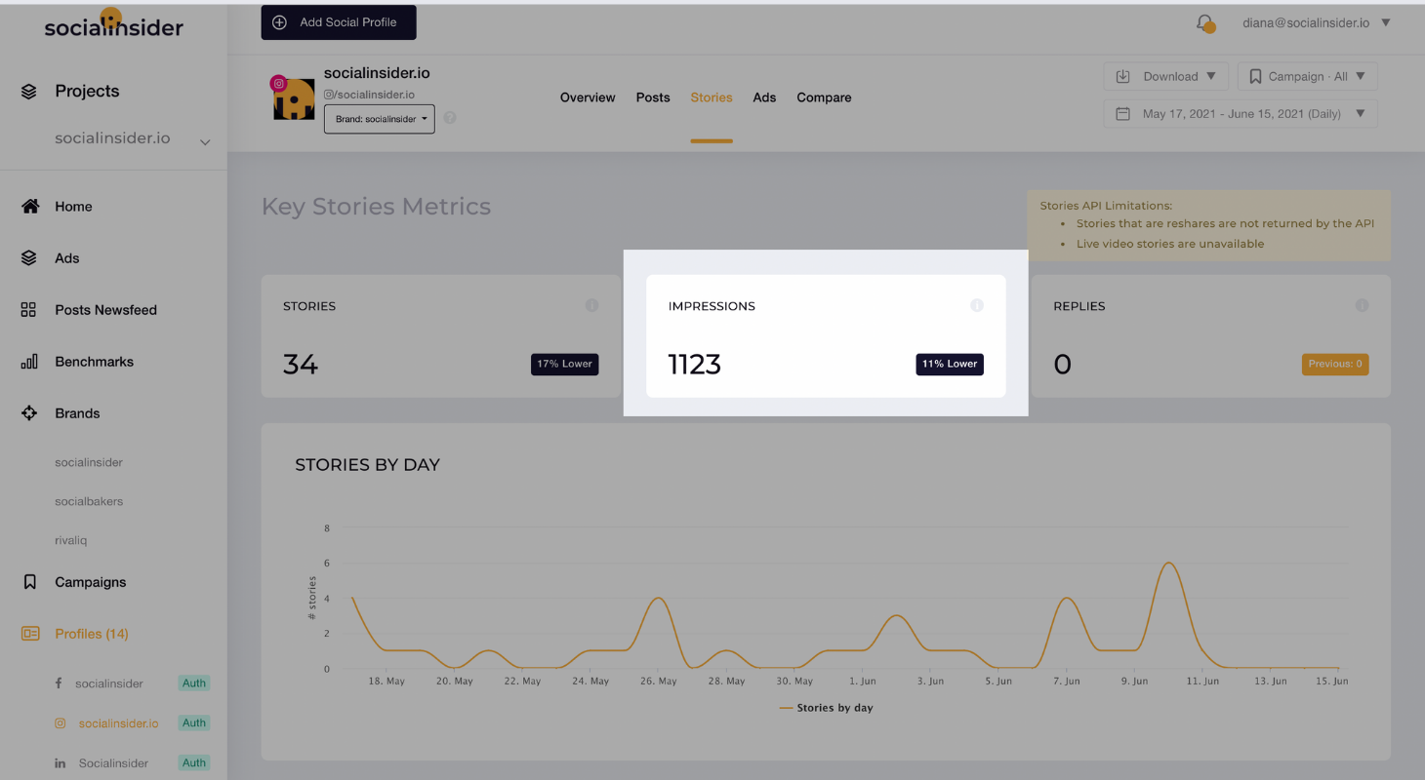The image size is (1425, 780).
Task: Open the Brand: socialinsider dropdown
Action: point(380,119)
